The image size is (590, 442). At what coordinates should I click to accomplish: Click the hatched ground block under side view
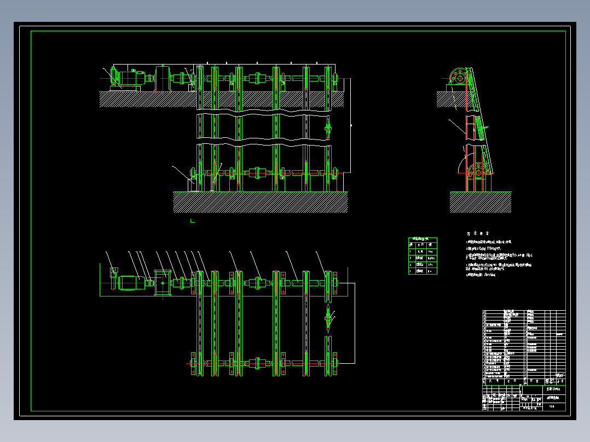(x=481, y=202)
